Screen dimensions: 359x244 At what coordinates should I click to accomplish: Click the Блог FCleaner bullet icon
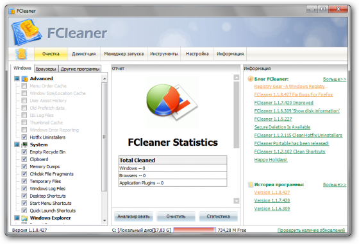pyautogui.click(x=251, y=79)
